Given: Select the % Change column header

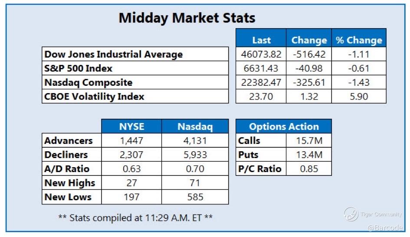Looking at the screenshot, I should [359, 40].
